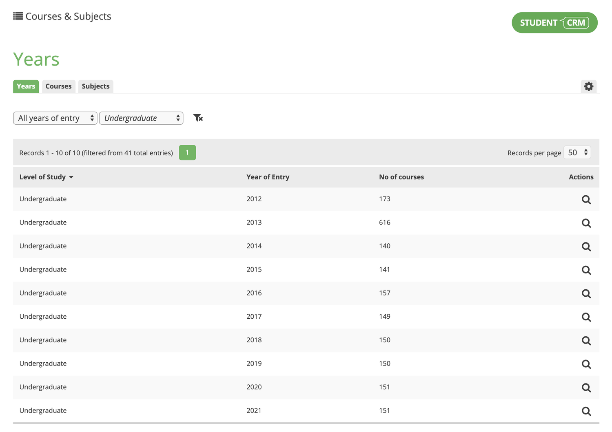Viewport: 612px width, 432px height.
Task: View the 2018 undergraduate courses details
Action: (586, 340)
